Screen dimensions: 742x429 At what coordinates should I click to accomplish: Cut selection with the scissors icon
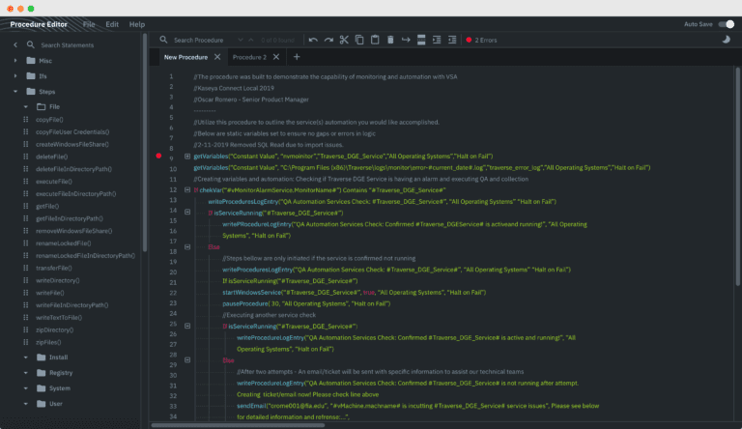[344, 40]
